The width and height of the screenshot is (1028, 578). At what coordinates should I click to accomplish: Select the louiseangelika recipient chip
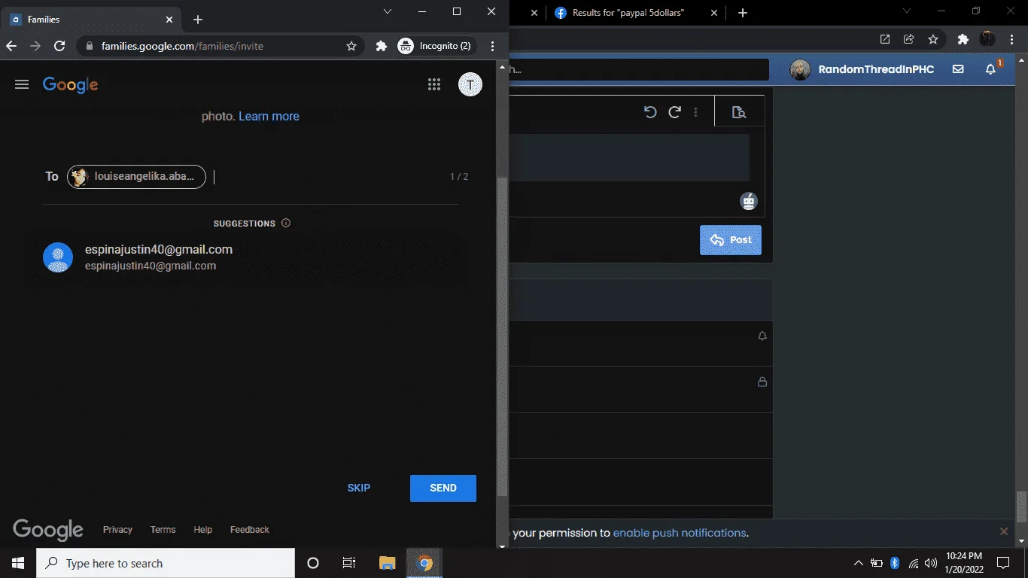coord(136,176)
